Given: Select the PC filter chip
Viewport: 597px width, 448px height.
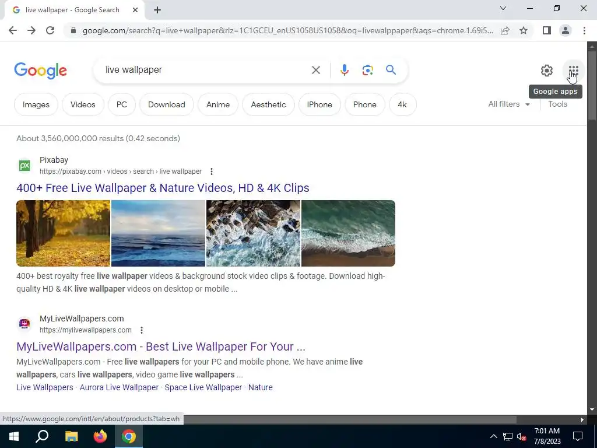Looking at the screenshot, I should click(x=121, y=104).
